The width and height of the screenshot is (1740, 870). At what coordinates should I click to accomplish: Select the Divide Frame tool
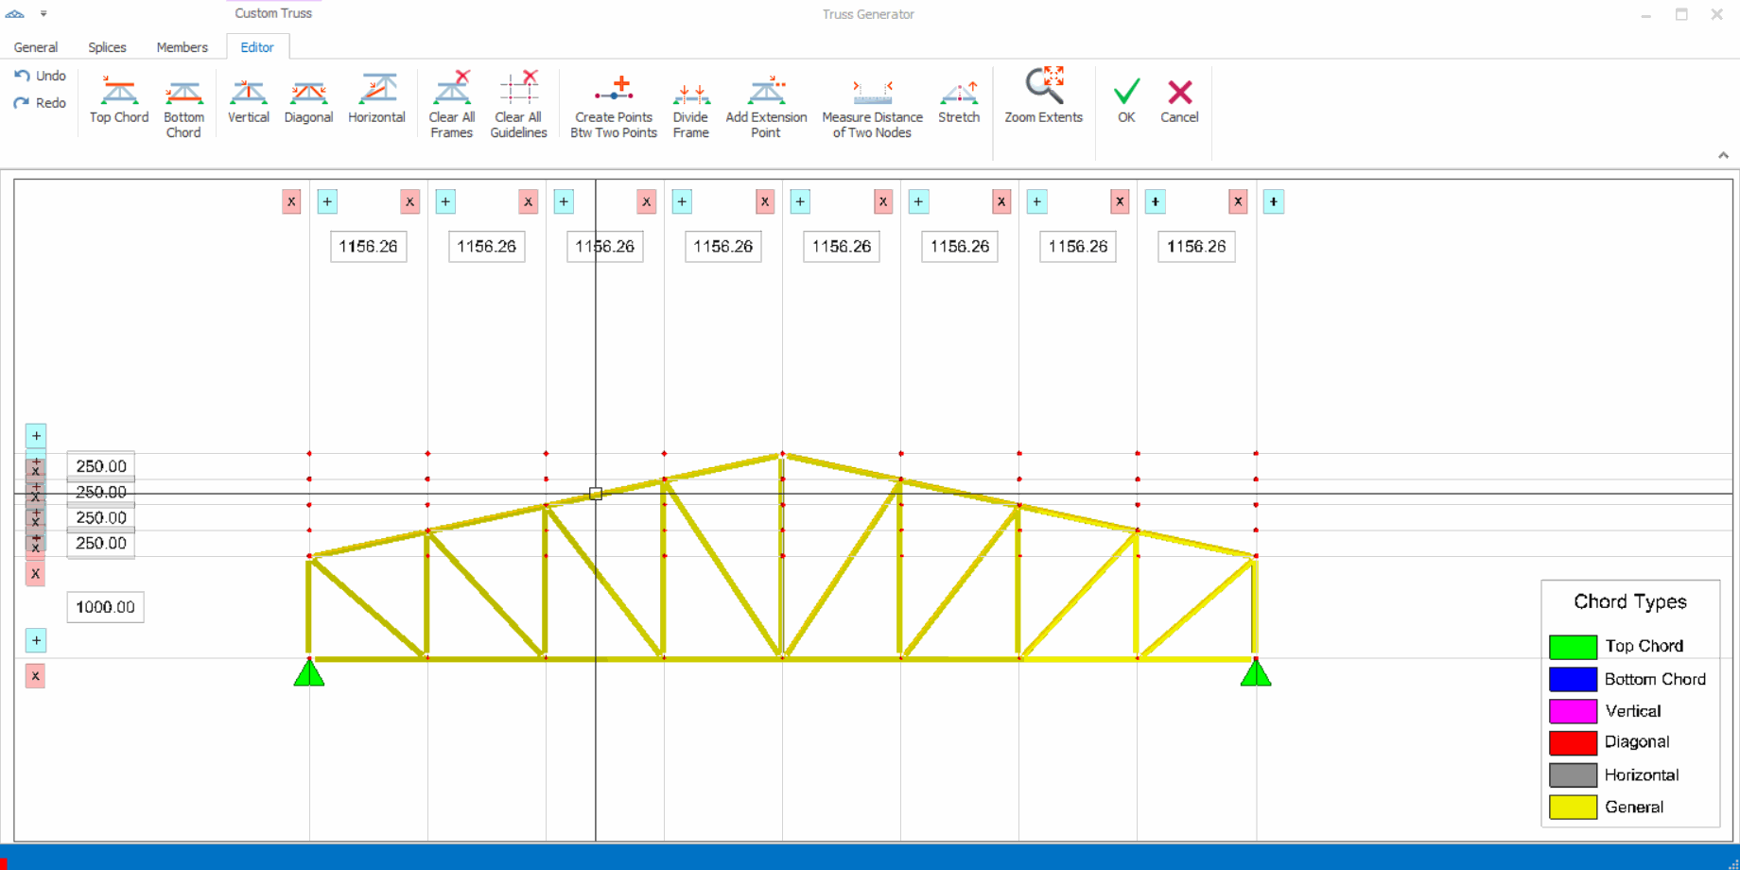[x=690, y=108]
